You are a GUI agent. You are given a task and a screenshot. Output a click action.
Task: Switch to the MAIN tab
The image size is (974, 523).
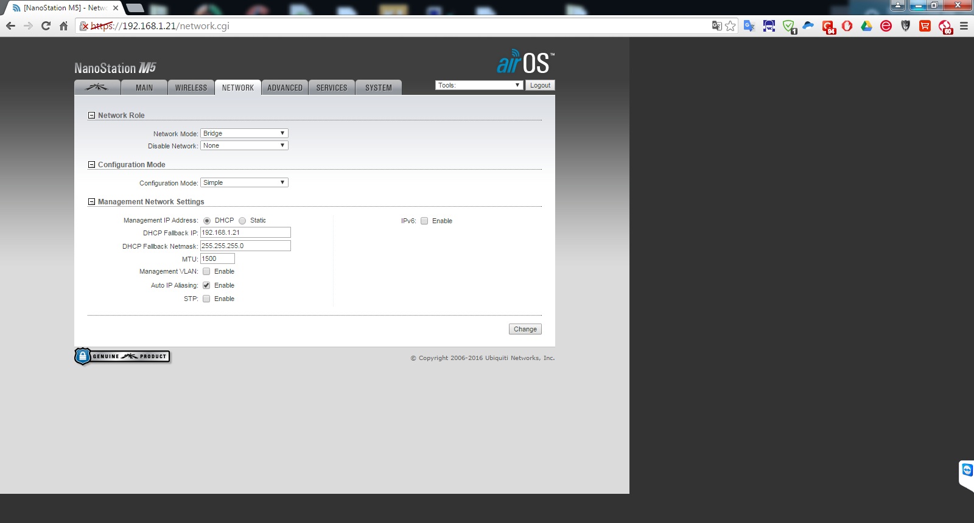144,88
